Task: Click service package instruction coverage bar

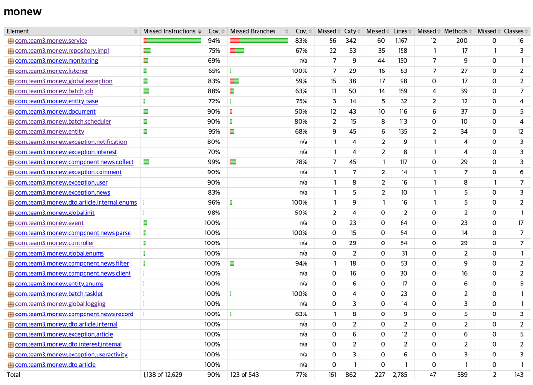Action: [172, 41]
